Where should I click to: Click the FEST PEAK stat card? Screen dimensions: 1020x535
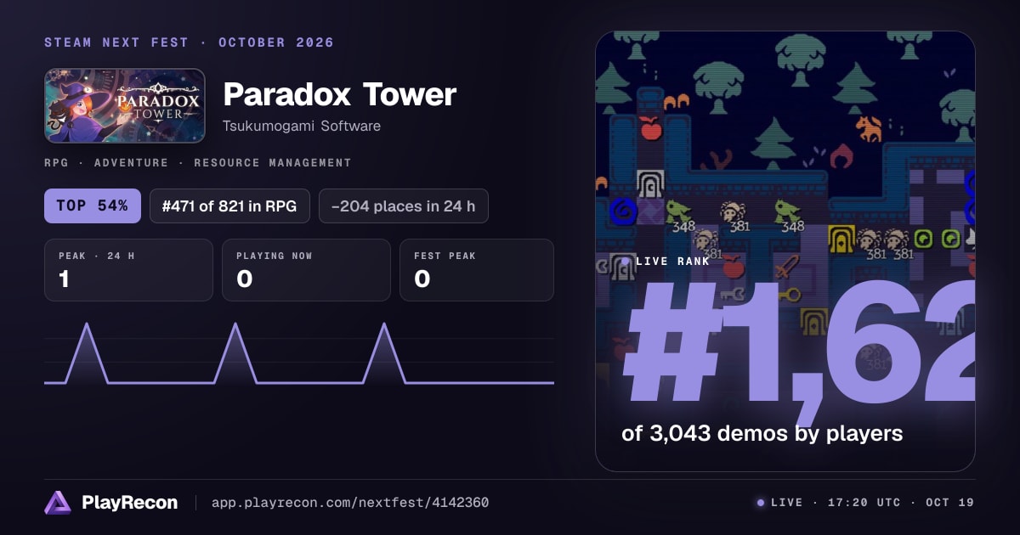(x=477, y=270)
